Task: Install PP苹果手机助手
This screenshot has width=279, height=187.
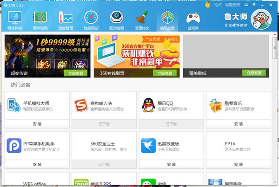Action: 37,164
